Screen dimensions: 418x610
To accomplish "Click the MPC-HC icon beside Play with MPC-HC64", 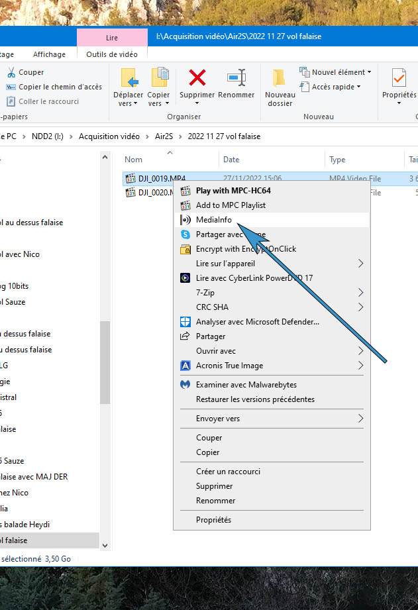I will pos(185,191).
